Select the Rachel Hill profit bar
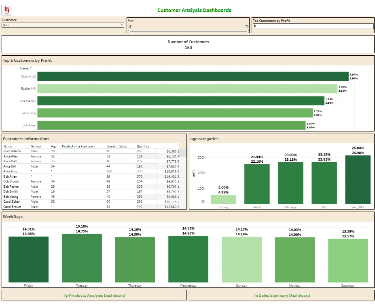 pos(187,88)
